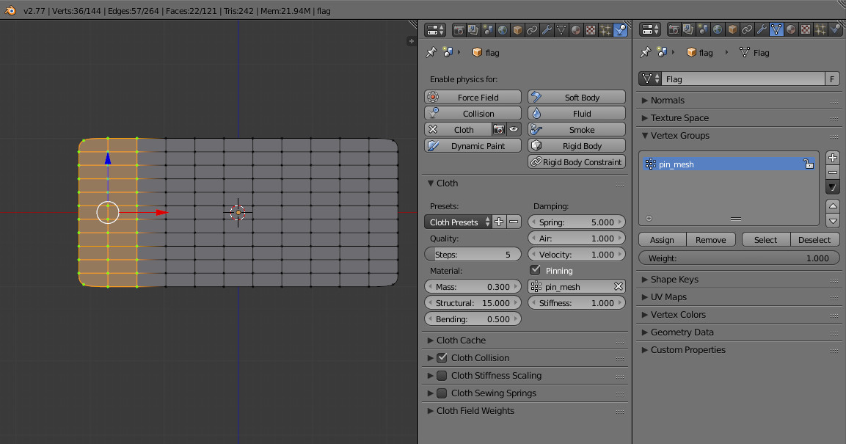Image resolution: width=846 pixels, height=444 pixels.
Task: Open editor type selector in physics panel header
Action: pyautogui.click(x=435, y=30)
